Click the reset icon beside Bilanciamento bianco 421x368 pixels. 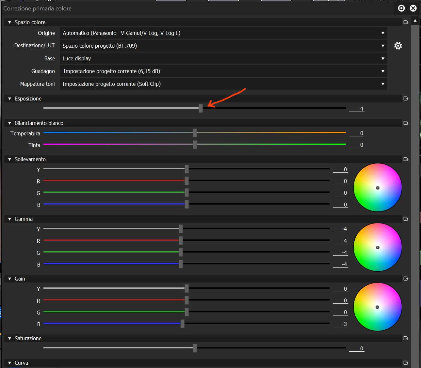click(x=406, y=123)
